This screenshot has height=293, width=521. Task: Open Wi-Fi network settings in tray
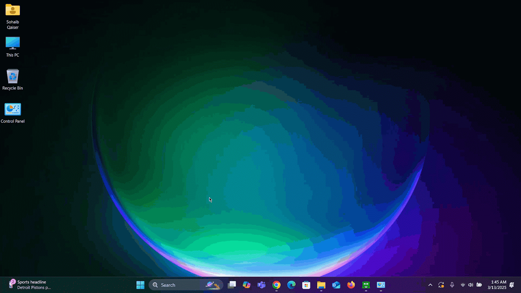(463, 285)
